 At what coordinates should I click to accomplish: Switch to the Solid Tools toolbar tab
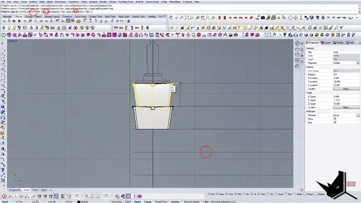[x=110, y=16]
